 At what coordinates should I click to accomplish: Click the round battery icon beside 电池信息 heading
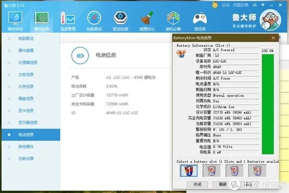[x=80, y=56]
